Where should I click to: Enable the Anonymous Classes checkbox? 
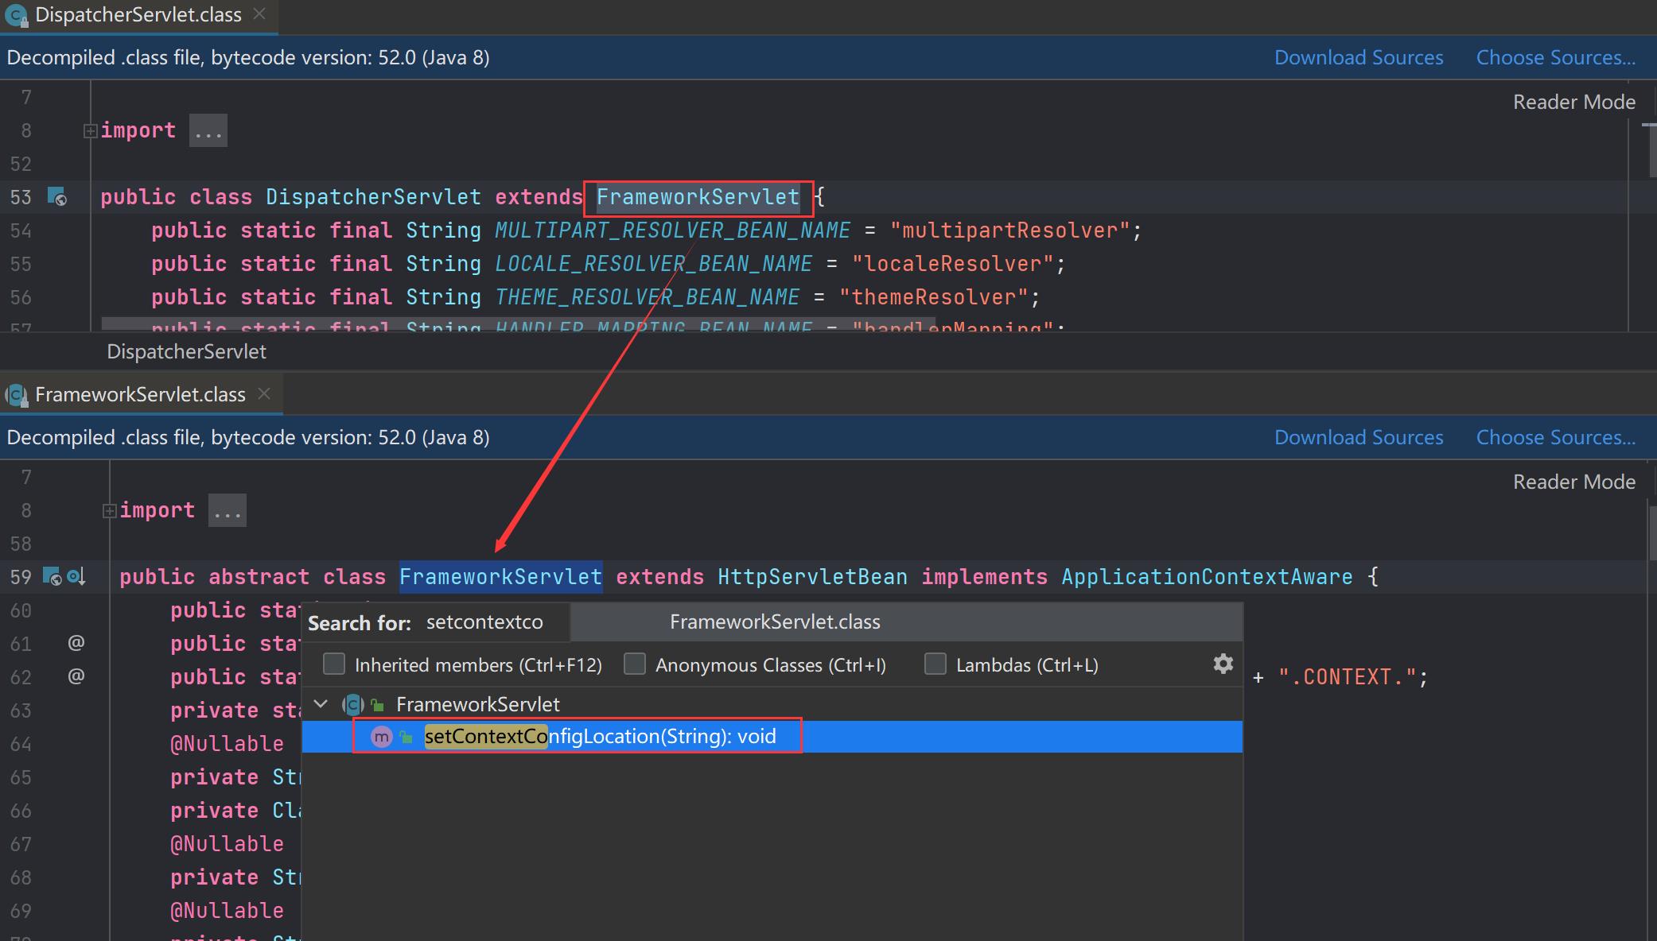pos(635,664)
